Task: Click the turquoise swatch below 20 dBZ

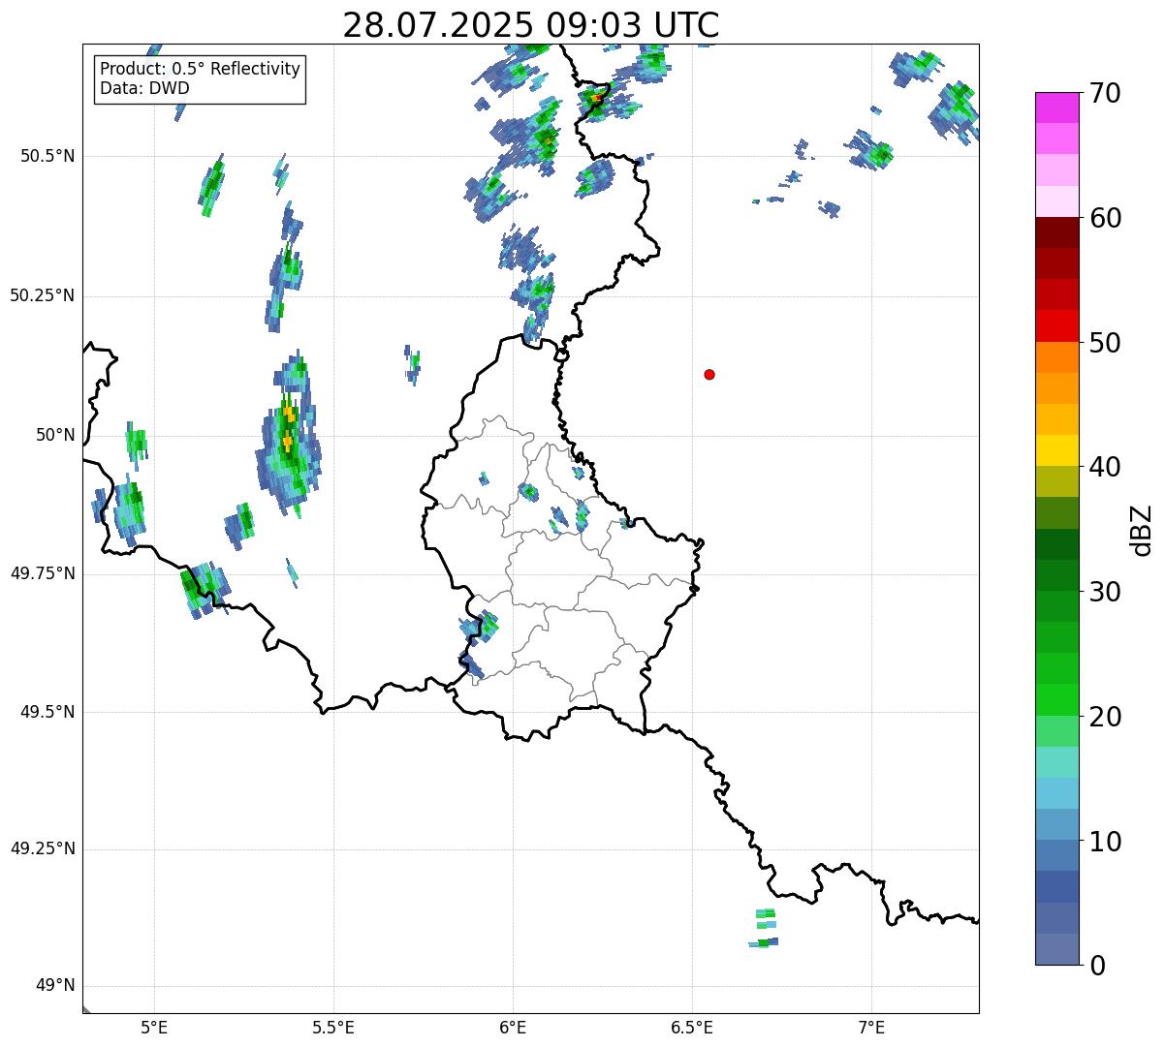Action: coord(1057,762)
